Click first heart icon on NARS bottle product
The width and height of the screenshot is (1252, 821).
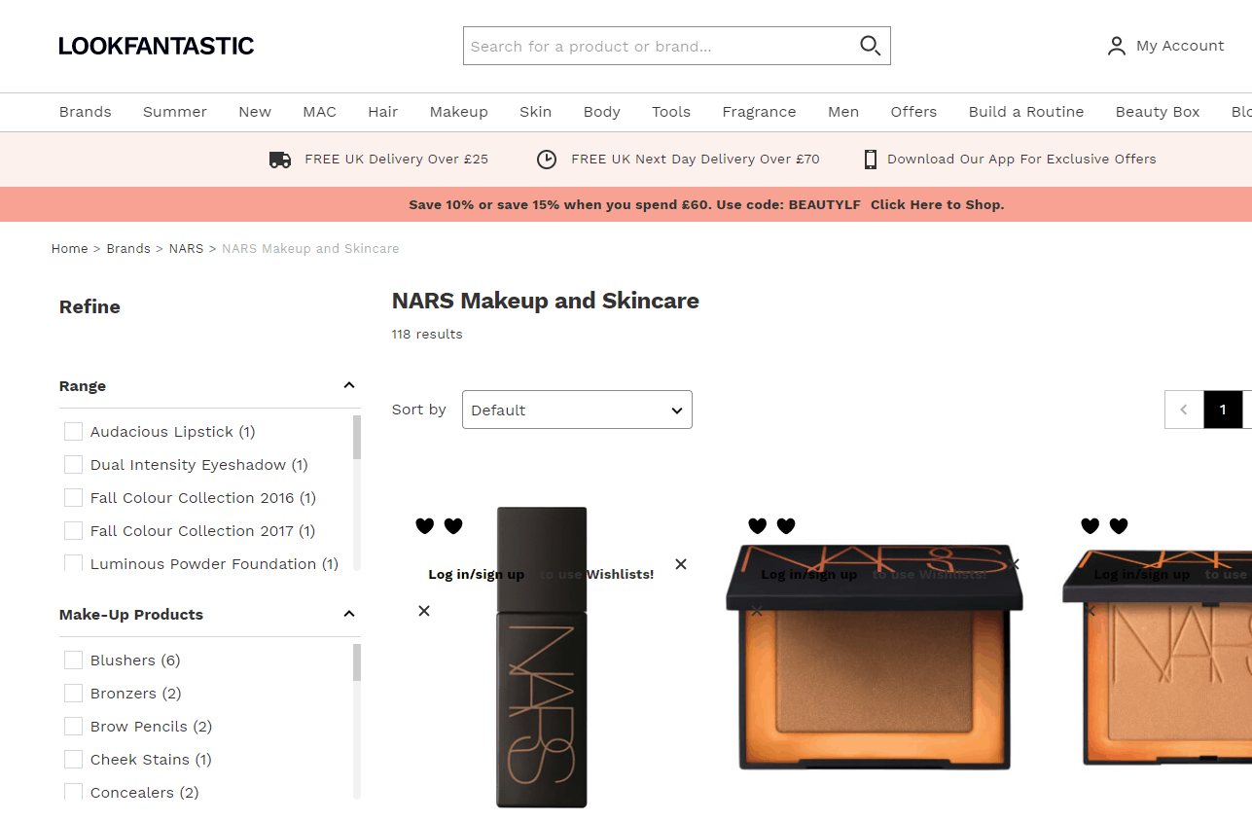425,526
